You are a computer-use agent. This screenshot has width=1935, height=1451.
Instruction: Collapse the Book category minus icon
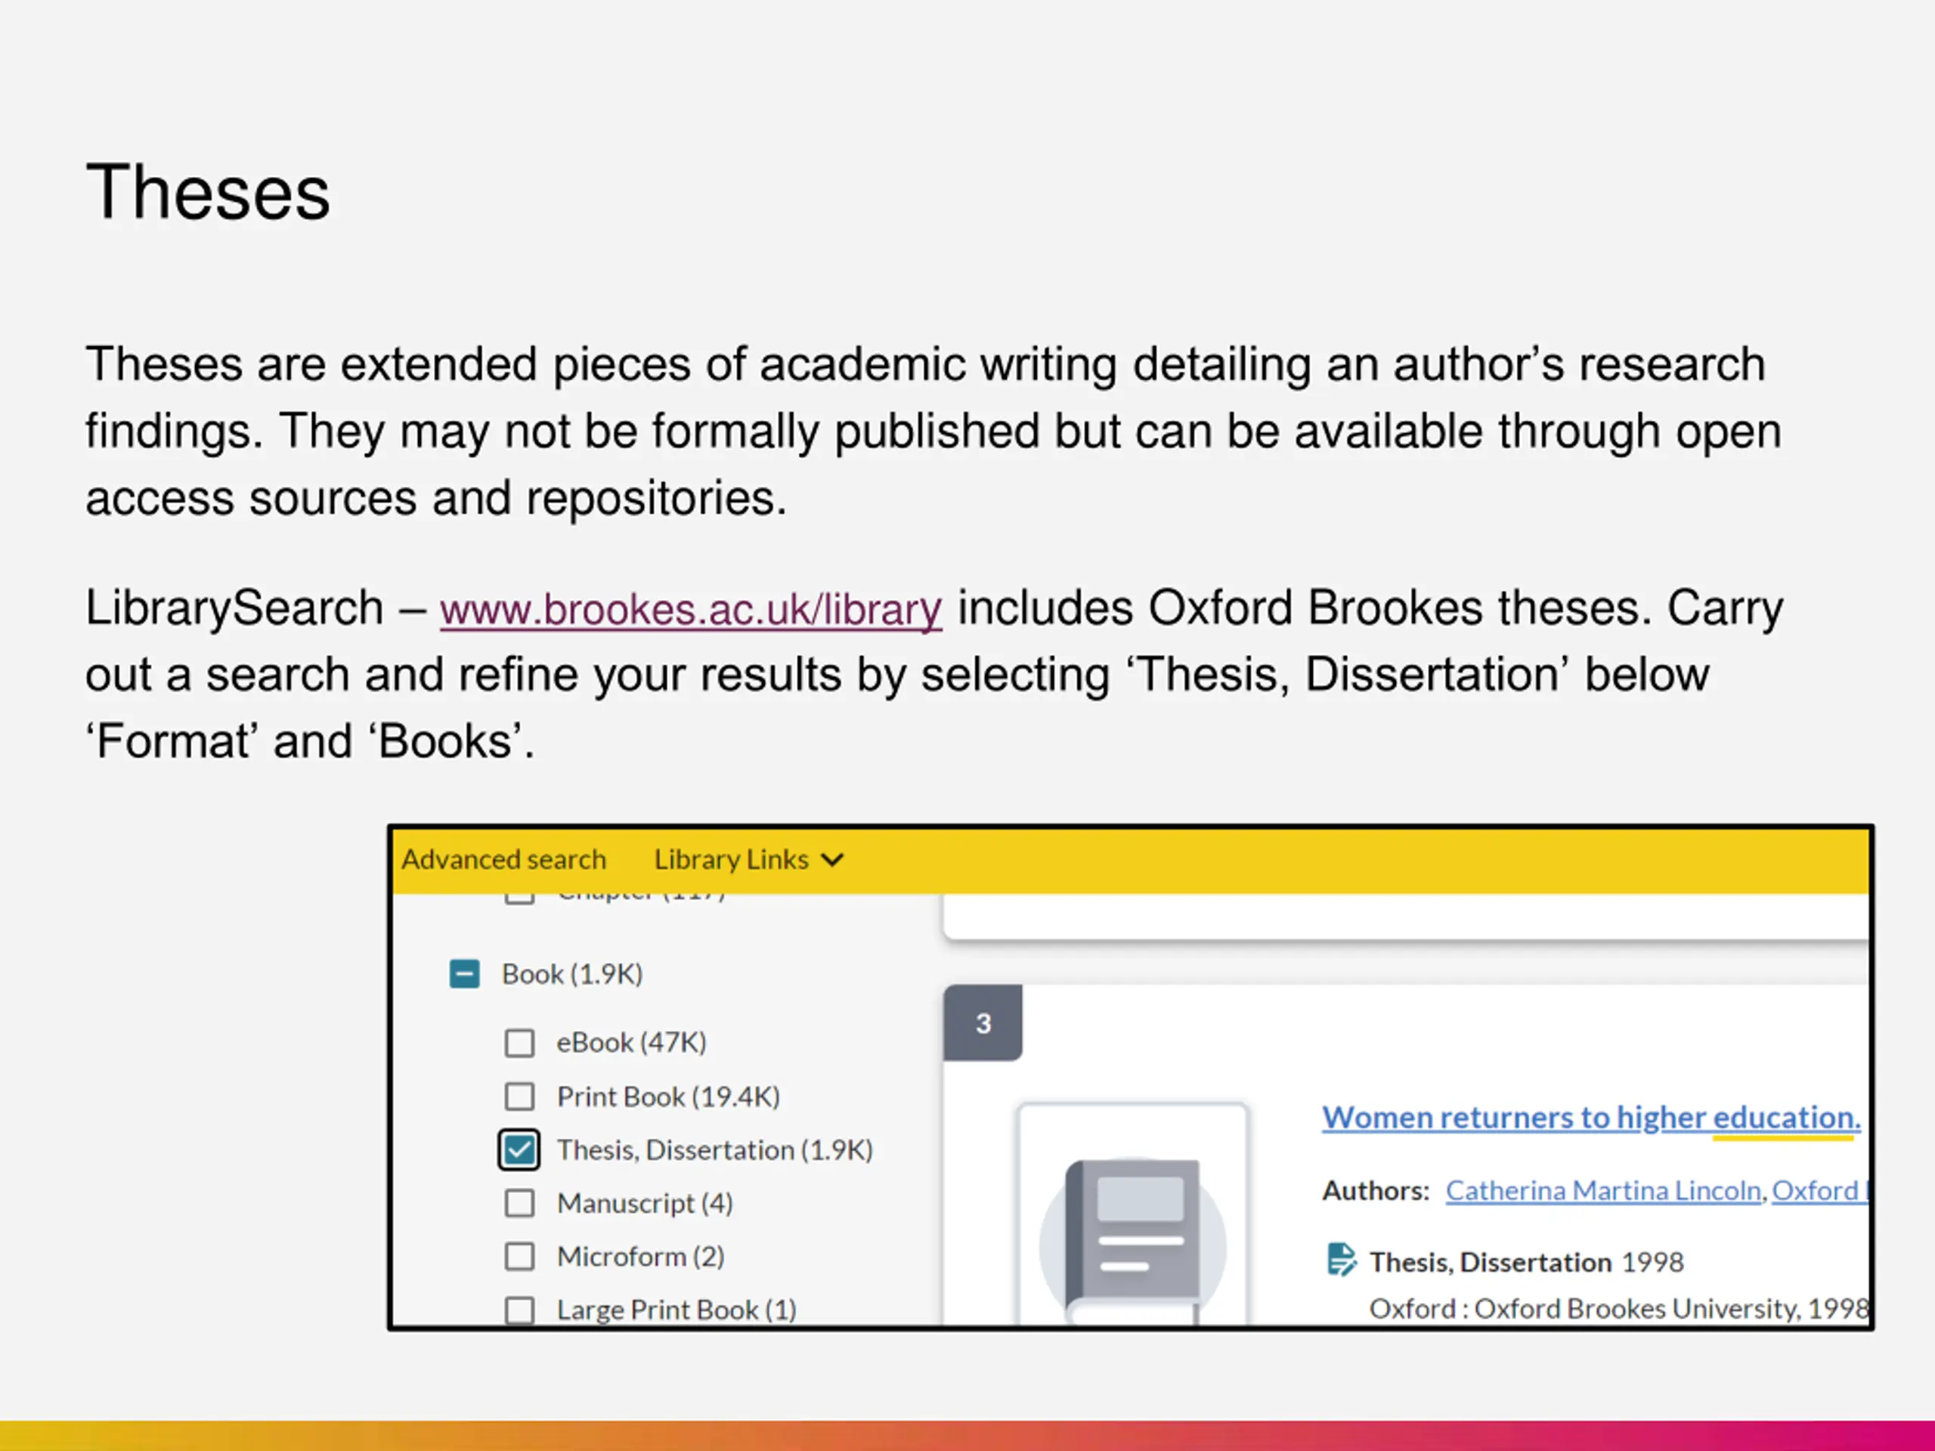coord(465,973)
